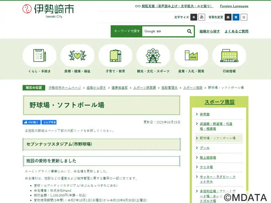Image resolution: width=271 pixels, height=203 pixels.
Task: Click the glasses icon for browsing support
Action: [138, 6]
